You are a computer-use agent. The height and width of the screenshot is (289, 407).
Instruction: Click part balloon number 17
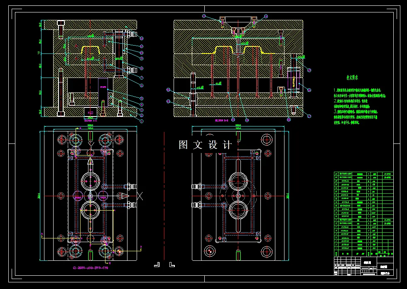tap(309, 117)
